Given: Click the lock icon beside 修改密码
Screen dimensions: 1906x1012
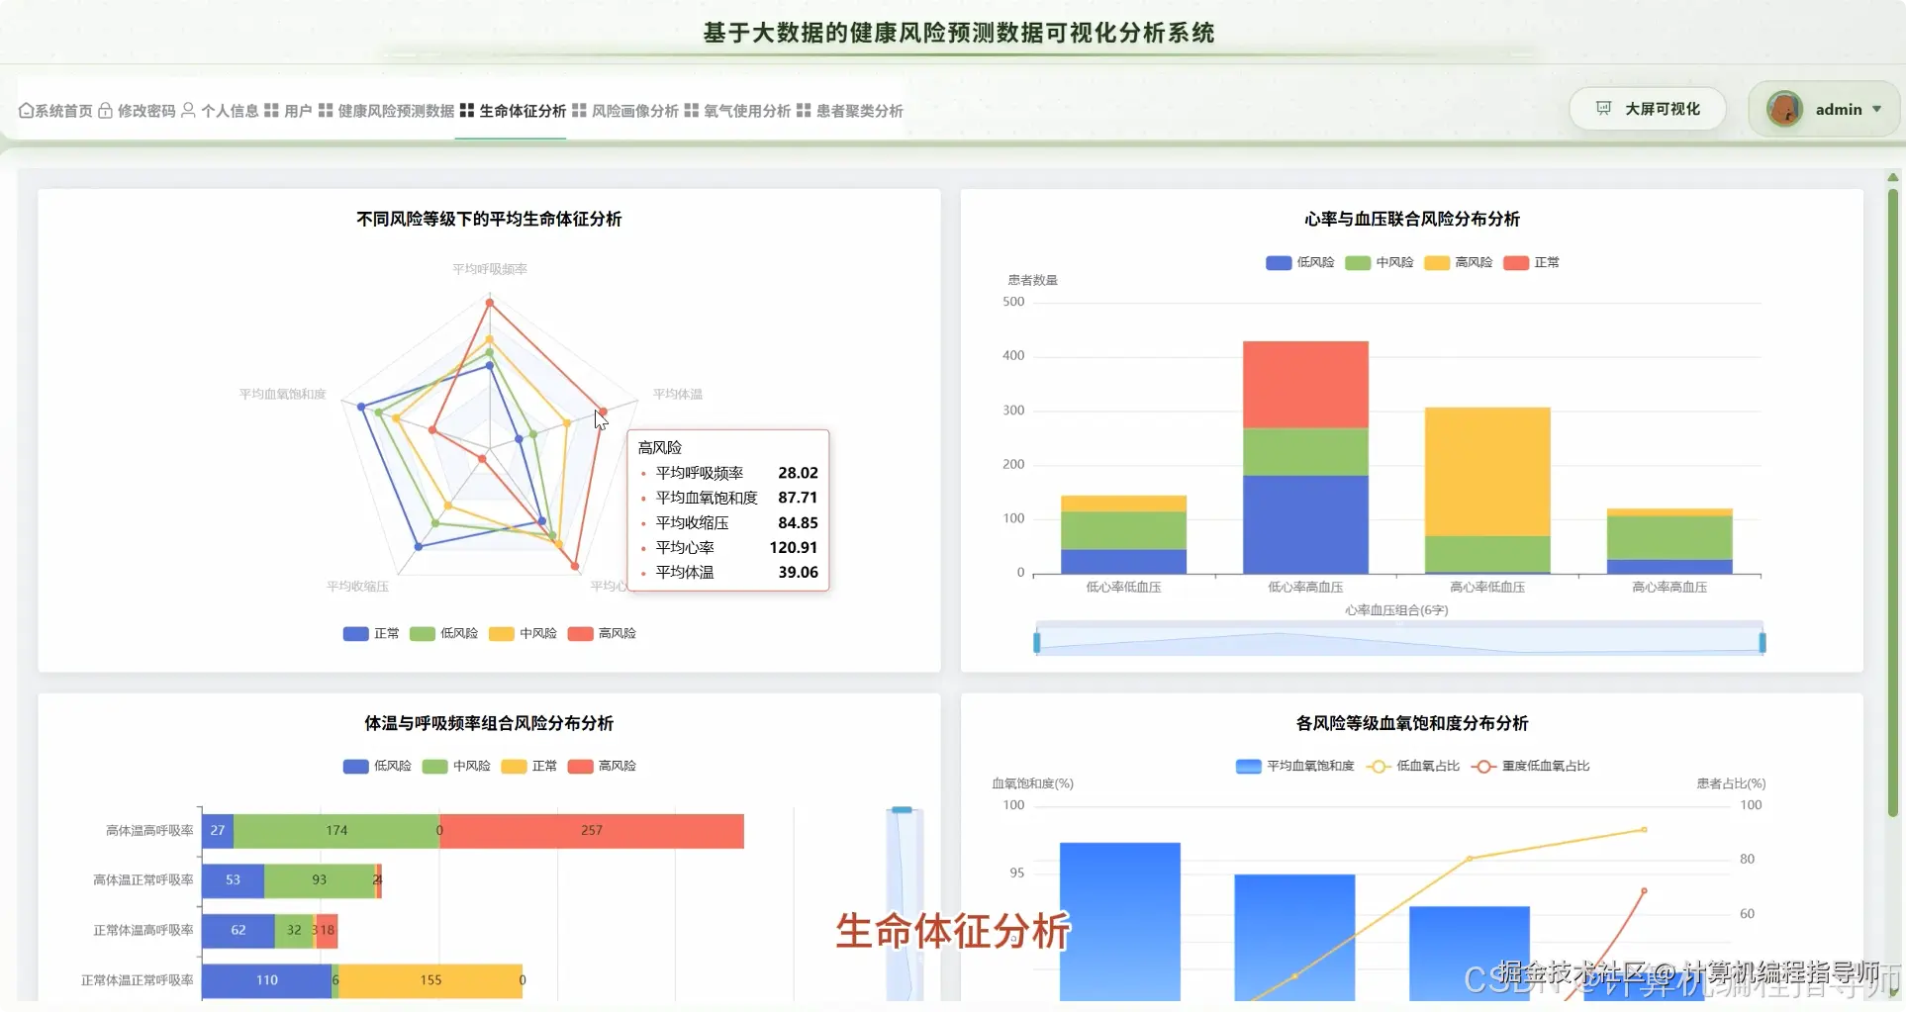Looking at the screenshot, I should 105,111.
